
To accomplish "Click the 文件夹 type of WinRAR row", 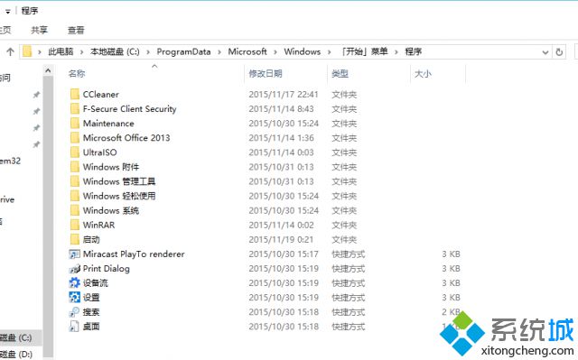I will coord(344,225).
